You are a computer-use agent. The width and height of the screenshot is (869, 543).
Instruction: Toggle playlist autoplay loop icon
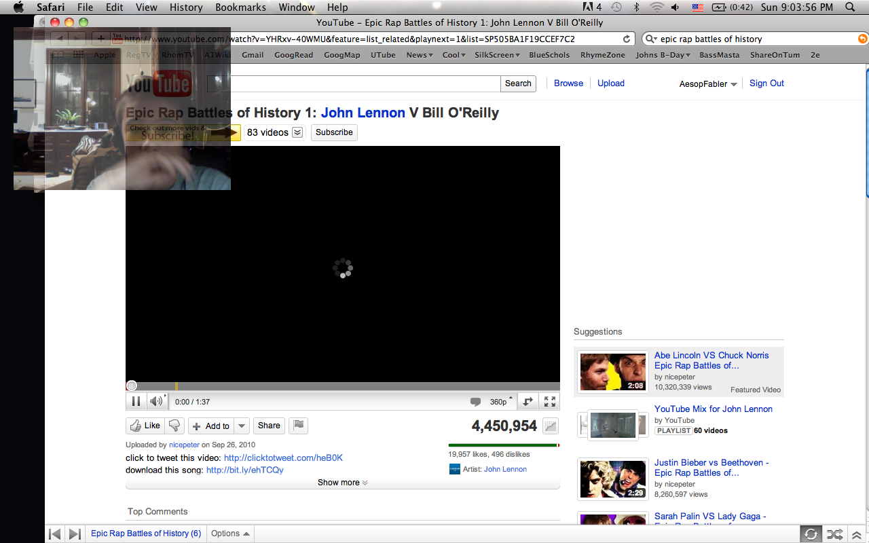[811, 534]
